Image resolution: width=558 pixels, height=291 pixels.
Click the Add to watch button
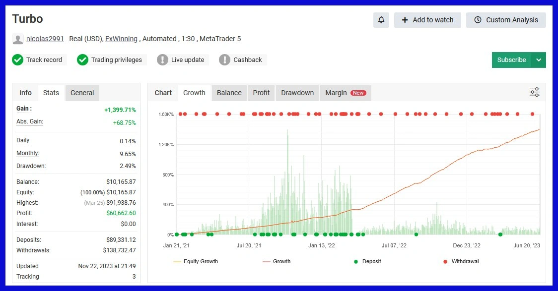[x=427, y=20]
